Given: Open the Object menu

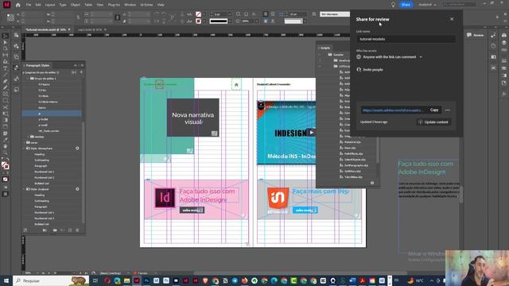Looking at the screenshot, I should (x=76, y=5).
